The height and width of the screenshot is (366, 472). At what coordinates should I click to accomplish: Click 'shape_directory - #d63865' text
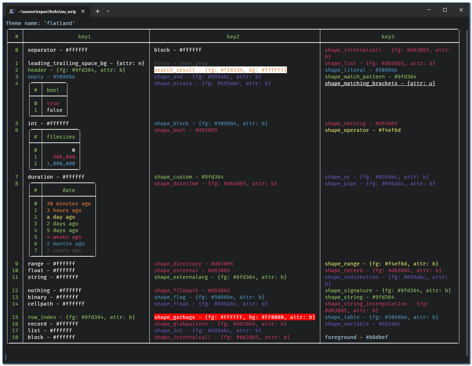(x=194, y=264)
